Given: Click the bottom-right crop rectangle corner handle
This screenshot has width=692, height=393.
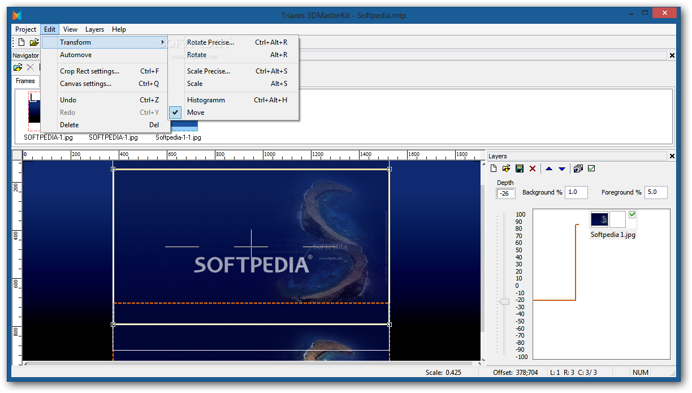Looking at the screenshot, I should coord(390,325).
